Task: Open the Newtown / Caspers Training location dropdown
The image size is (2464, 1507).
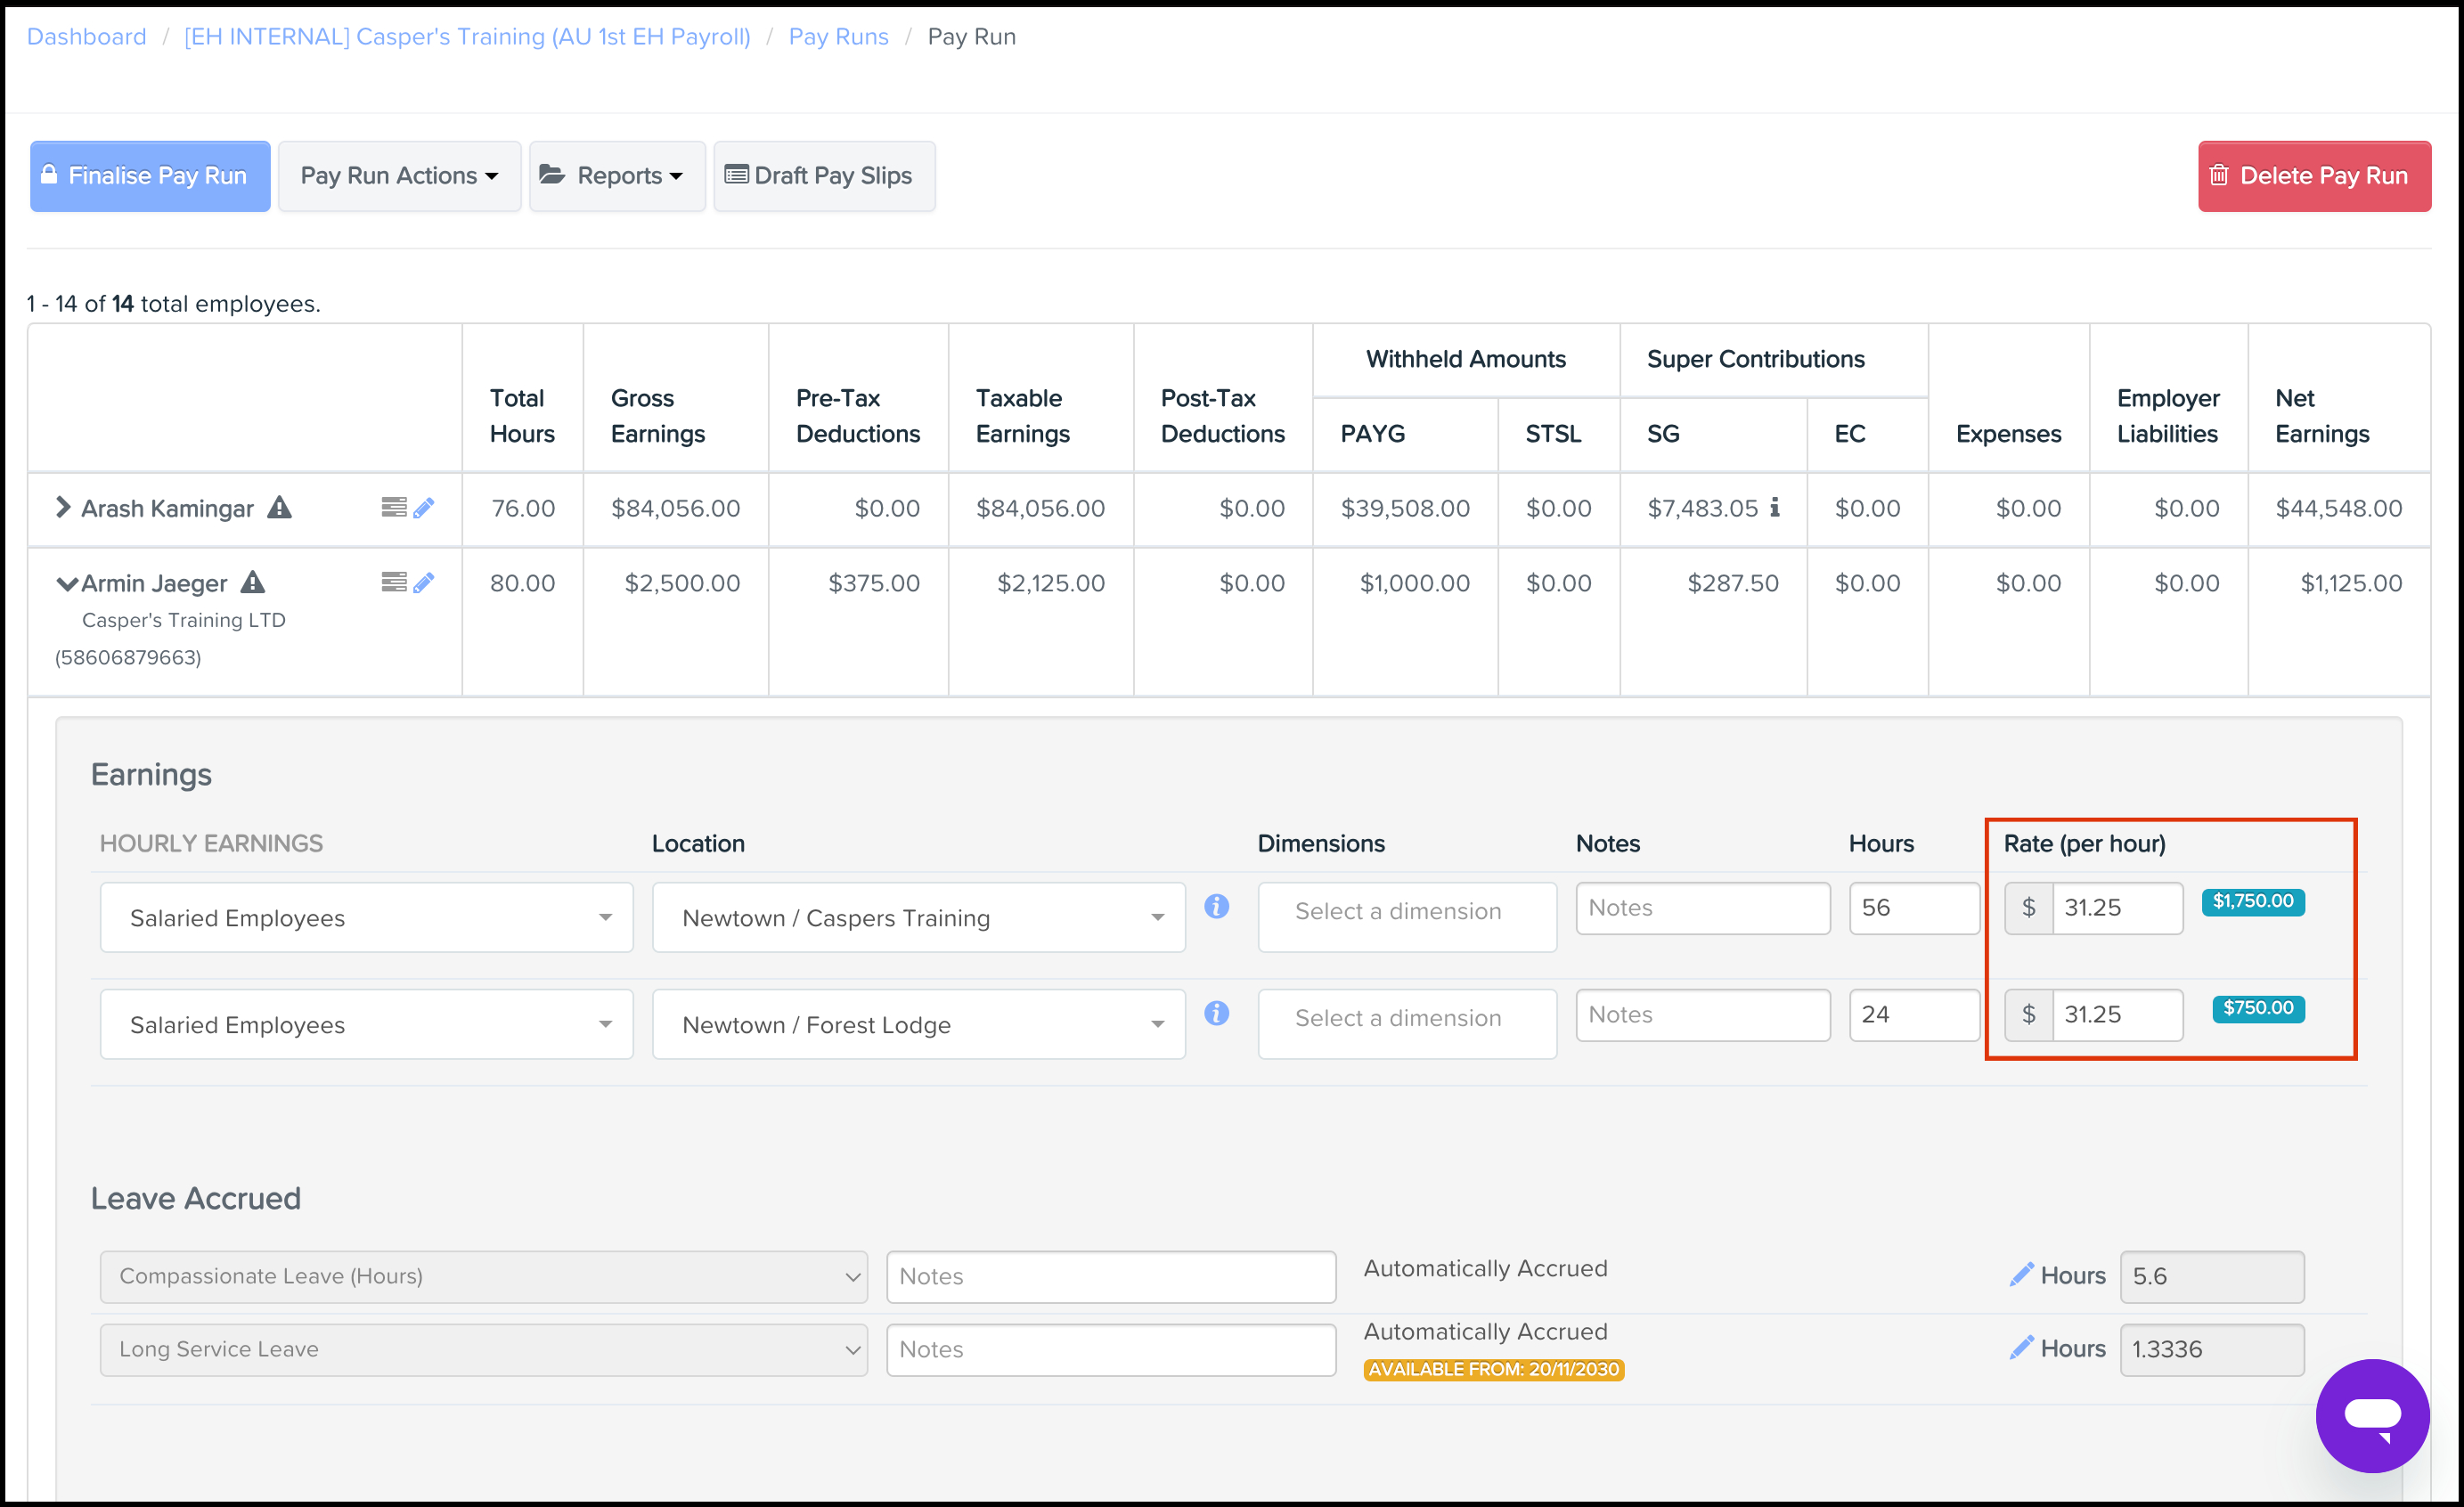Action: [918, 917]
